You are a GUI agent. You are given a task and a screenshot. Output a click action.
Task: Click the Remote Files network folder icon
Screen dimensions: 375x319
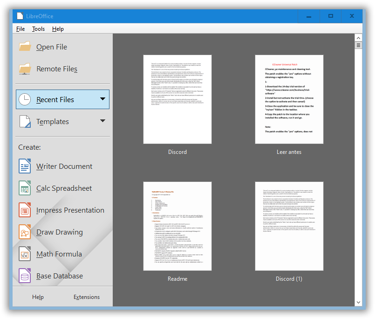[x=25, y=69]
